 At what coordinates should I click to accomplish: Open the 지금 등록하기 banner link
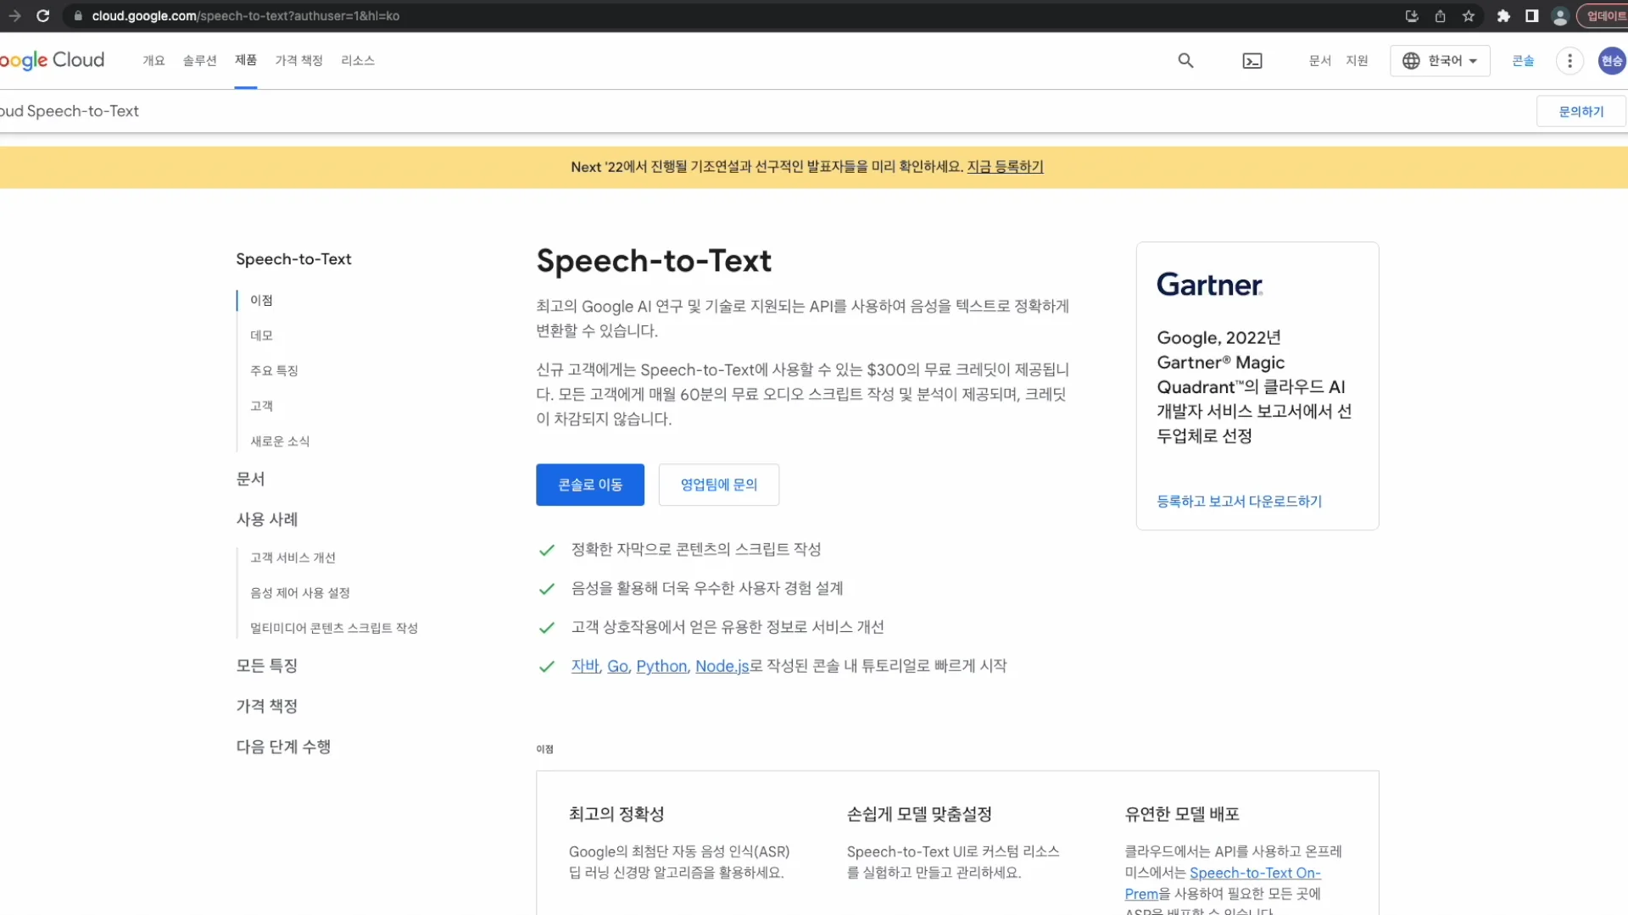point(1006,167)
